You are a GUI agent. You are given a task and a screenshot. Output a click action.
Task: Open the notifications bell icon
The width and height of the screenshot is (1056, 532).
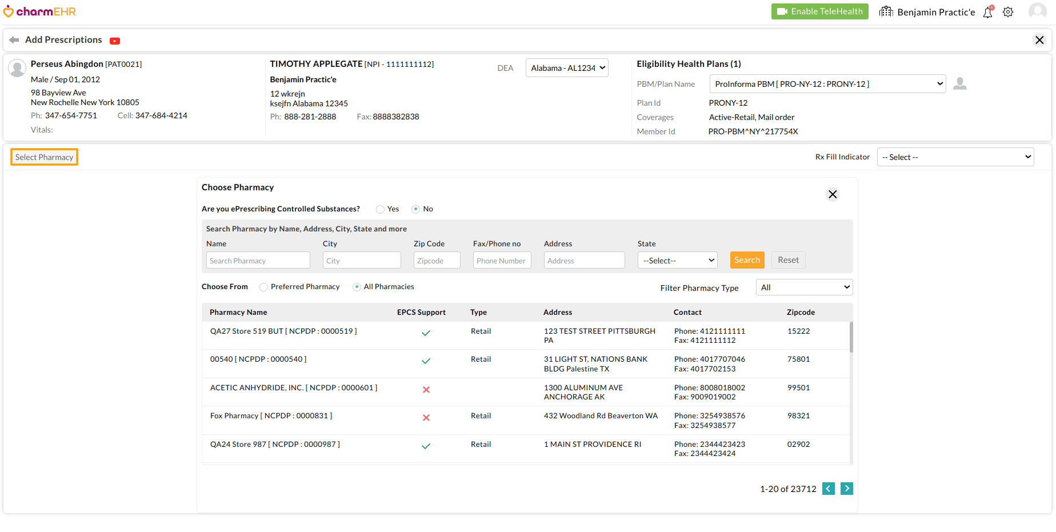(x=987, y=12)
